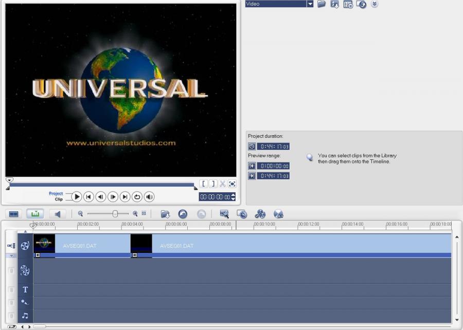Open the Library Manager icon
Image resolution: width=463 pixels, height=330 pixels.
click(348, 4)
